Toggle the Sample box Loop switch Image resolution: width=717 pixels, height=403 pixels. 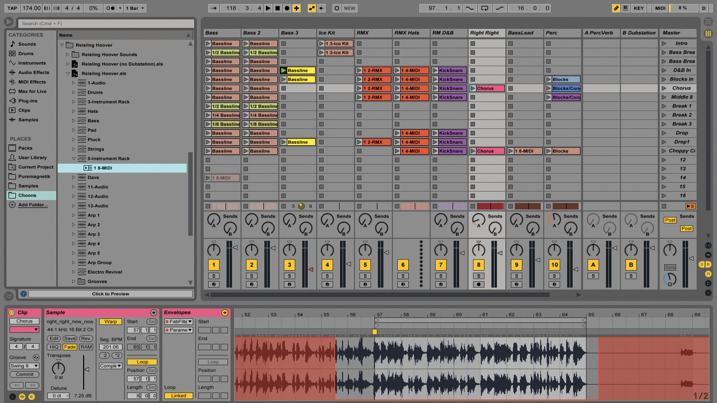[142, 362]
